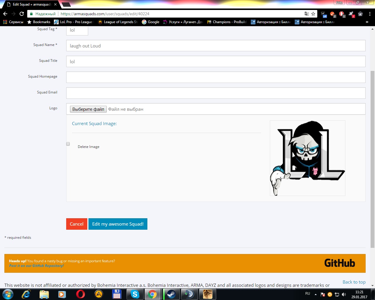Image resolution: width=375 pixels, height=300 pixels.
Task: Launch Windows Media Player from the taskbar
Action: pos(62,294)
